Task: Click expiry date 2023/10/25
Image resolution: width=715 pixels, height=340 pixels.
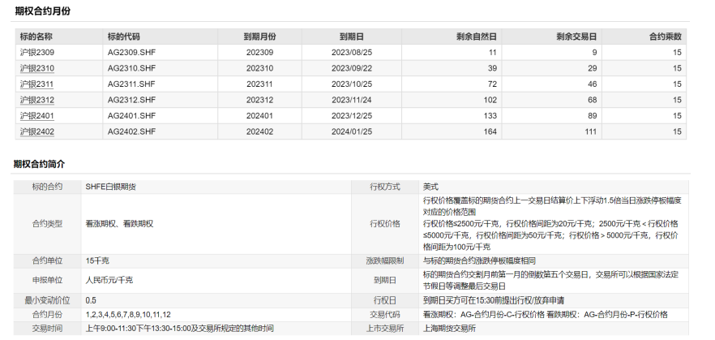Action: pyautogui.click(x=352, y=84)
